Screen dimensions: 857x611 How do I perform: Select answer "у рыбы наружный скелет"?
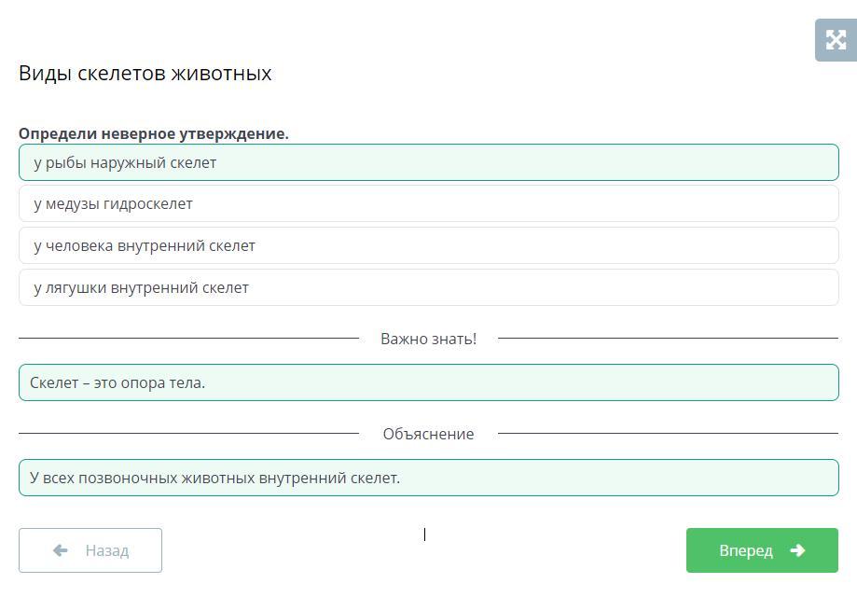coord(428,162)
